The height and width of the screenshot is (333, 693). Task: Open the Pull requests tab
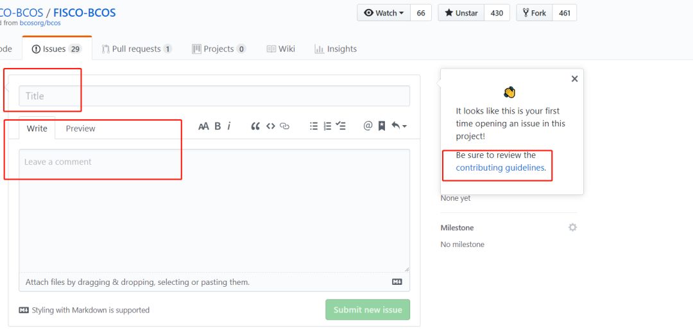137,49
